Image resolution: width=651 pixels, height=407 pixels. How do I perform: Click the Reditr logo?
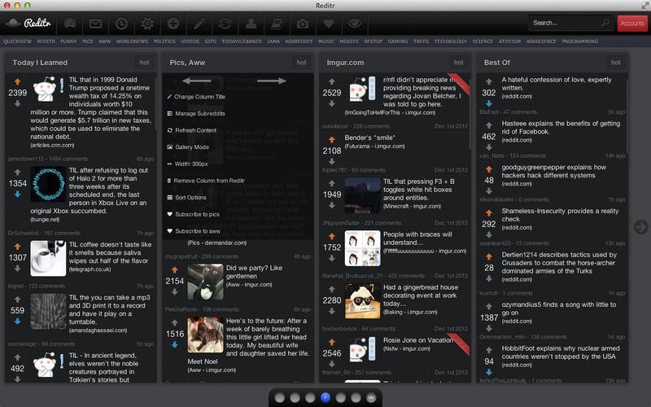[x=28, y=23]
